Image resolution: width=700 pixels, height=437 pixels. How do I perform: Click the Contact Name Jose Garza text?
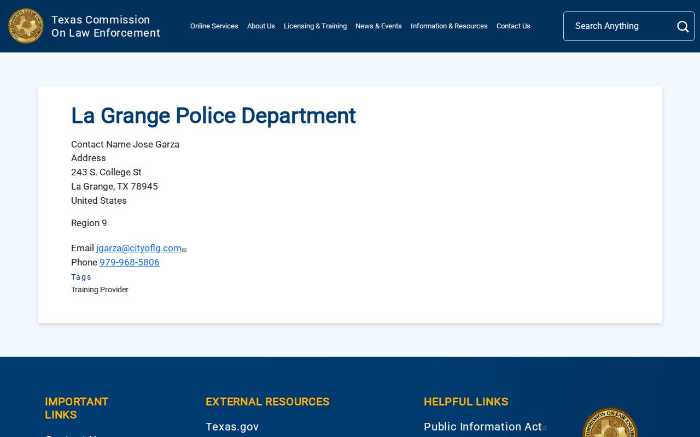(x=125, y=144)
